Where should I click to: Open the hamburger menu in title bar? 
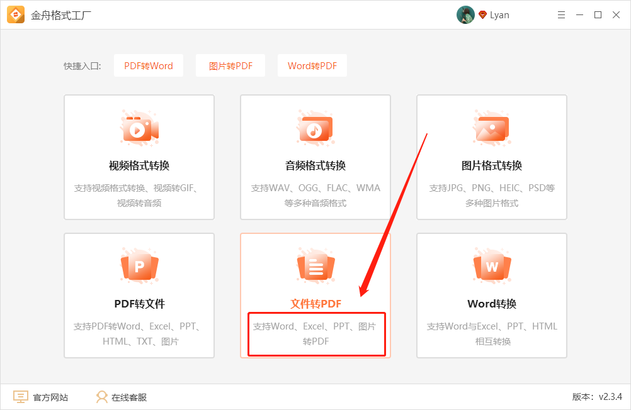click(561, 14)
